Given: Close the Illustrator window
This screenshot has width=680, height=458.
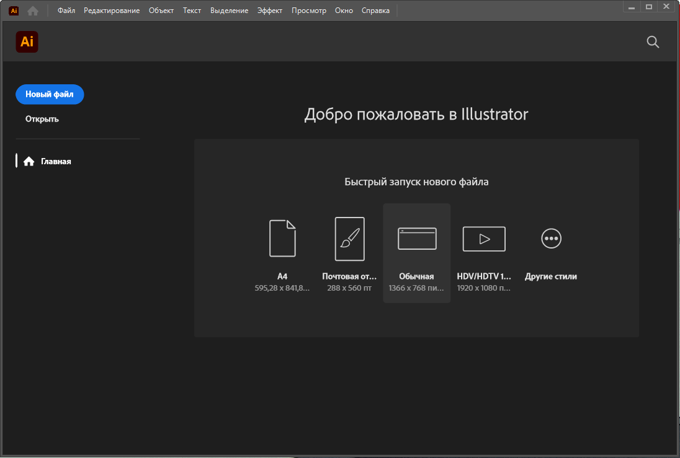Looking at the screenshot, I should (x=666, y=6).
